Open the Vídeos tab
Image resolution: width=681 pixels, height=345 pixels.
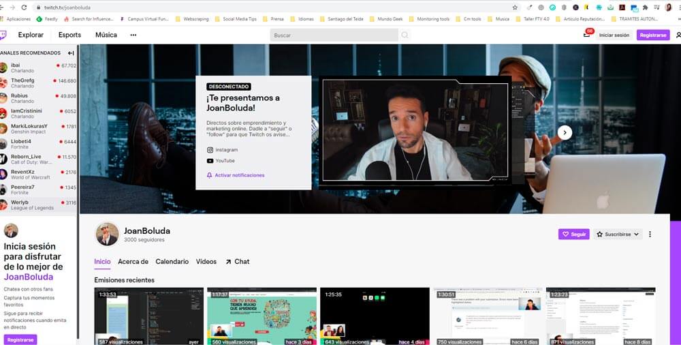pos(206,261)
